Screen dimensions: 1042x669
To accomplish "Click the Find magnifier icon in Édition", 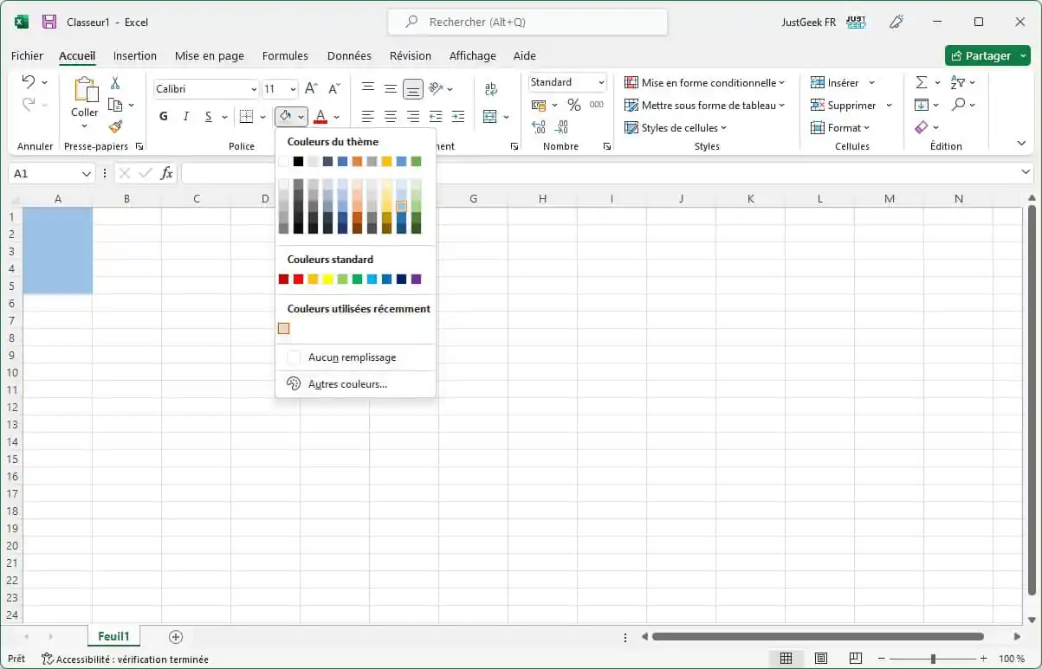I will (958, 105).
